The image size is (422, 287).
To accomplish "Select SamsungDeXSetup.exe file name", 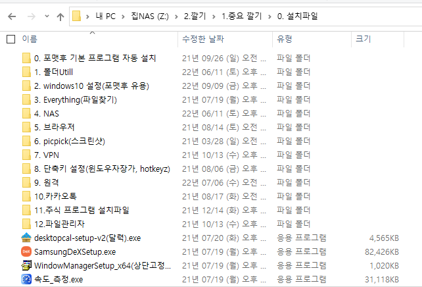I will 75,251.
